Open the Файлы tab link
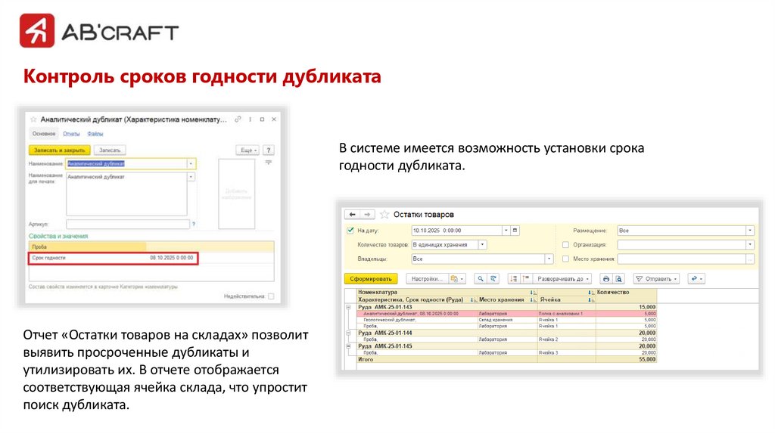Screen dimensions: 775x434 [95, 134]
